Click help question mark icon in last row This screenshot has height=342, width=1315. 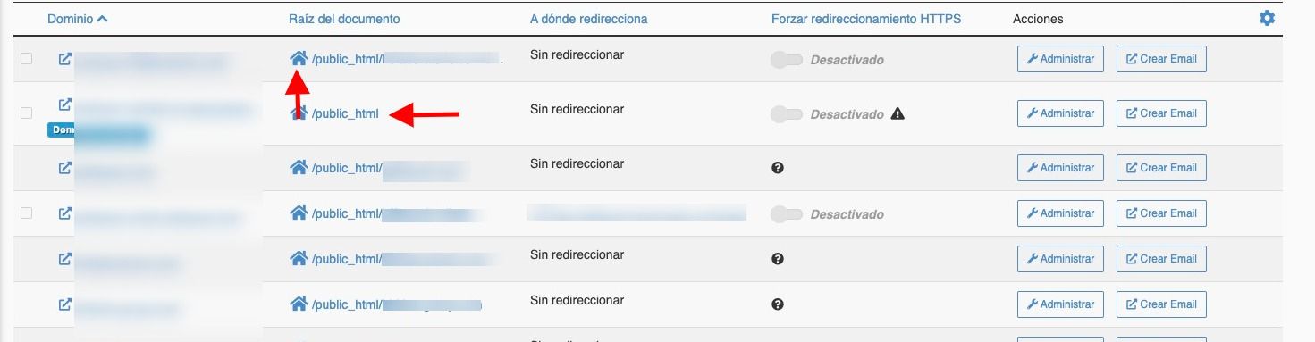tap(777, 304)
